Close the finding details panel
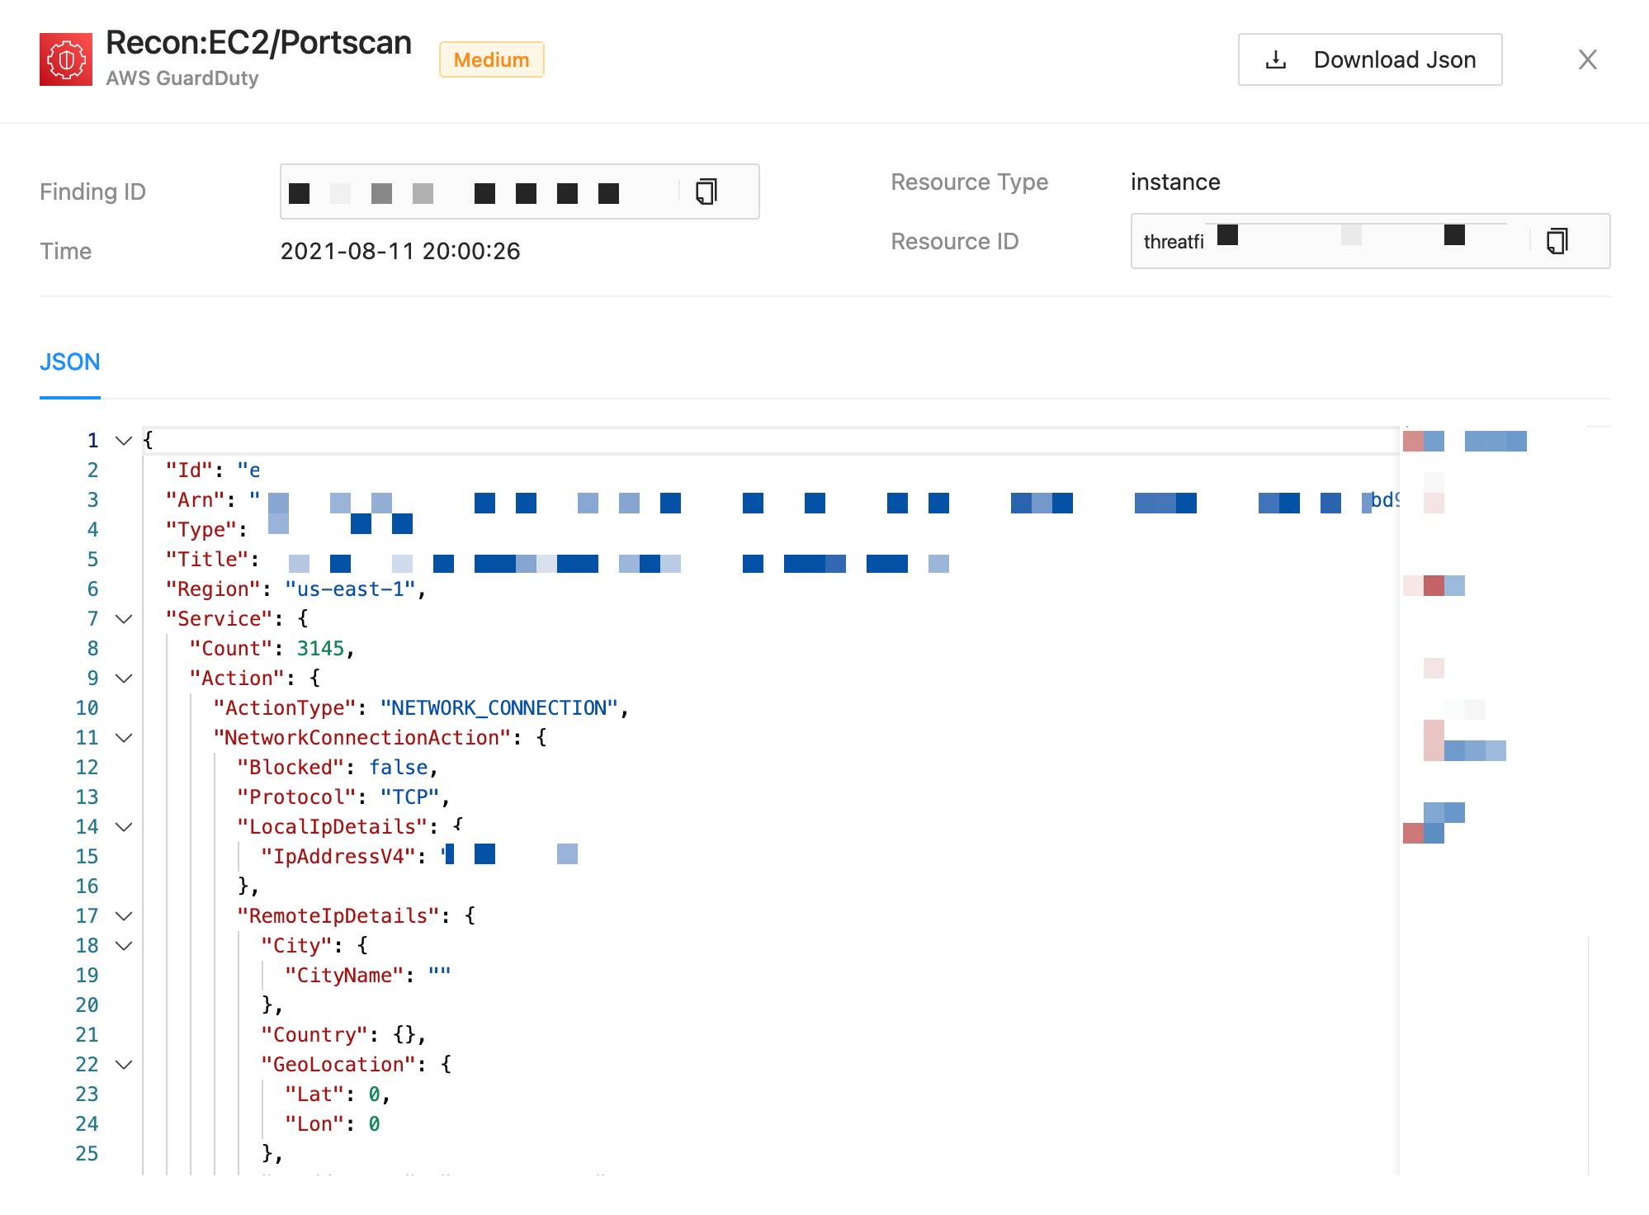 coord(1587,59)
